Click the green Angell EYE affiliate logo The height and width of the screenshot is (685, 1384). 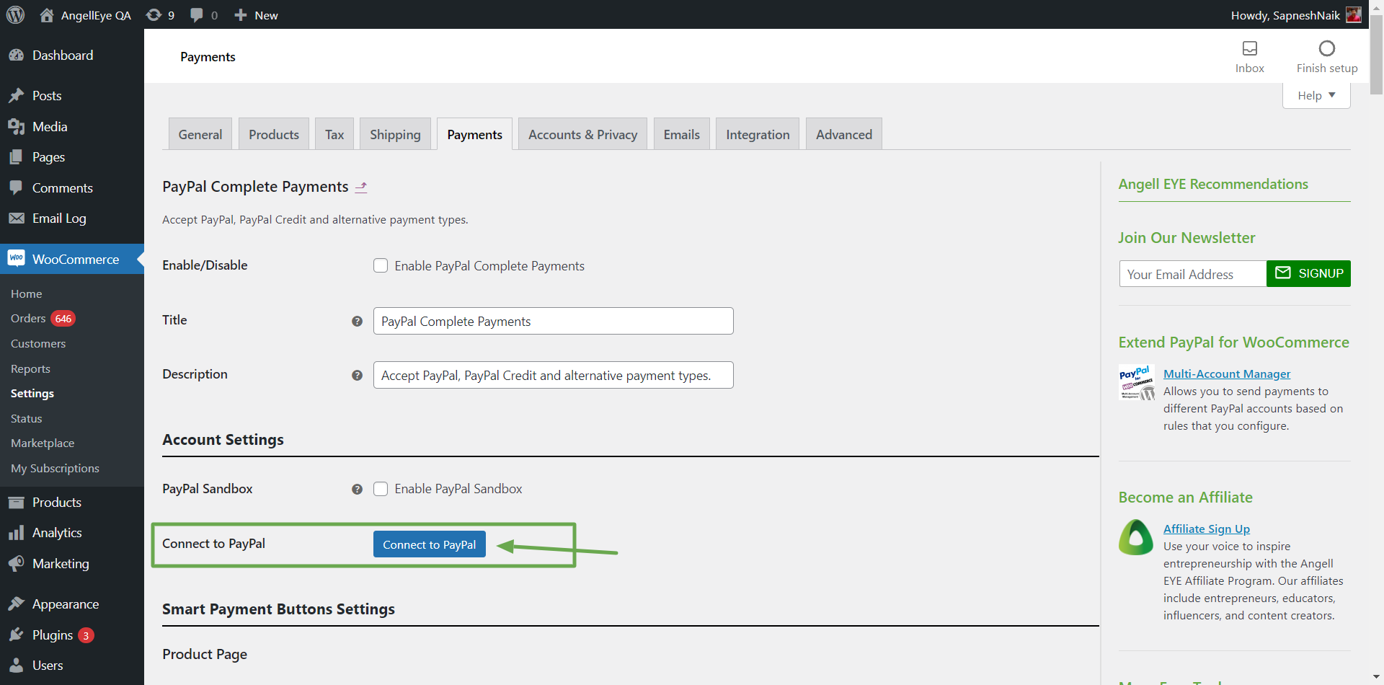[x=1136, y=537]
